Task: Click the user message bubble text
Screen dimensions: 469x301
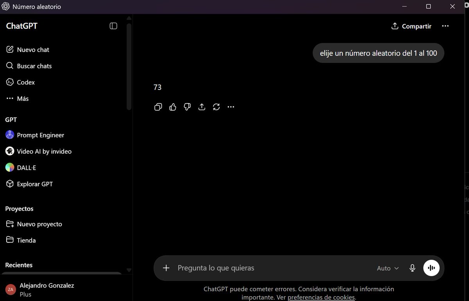Action: (x=378, y=53)
